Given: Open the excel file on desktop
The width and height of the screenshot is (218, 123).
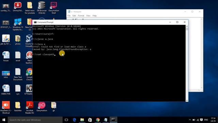Looking at the screenshot, I should pos(18,56).
